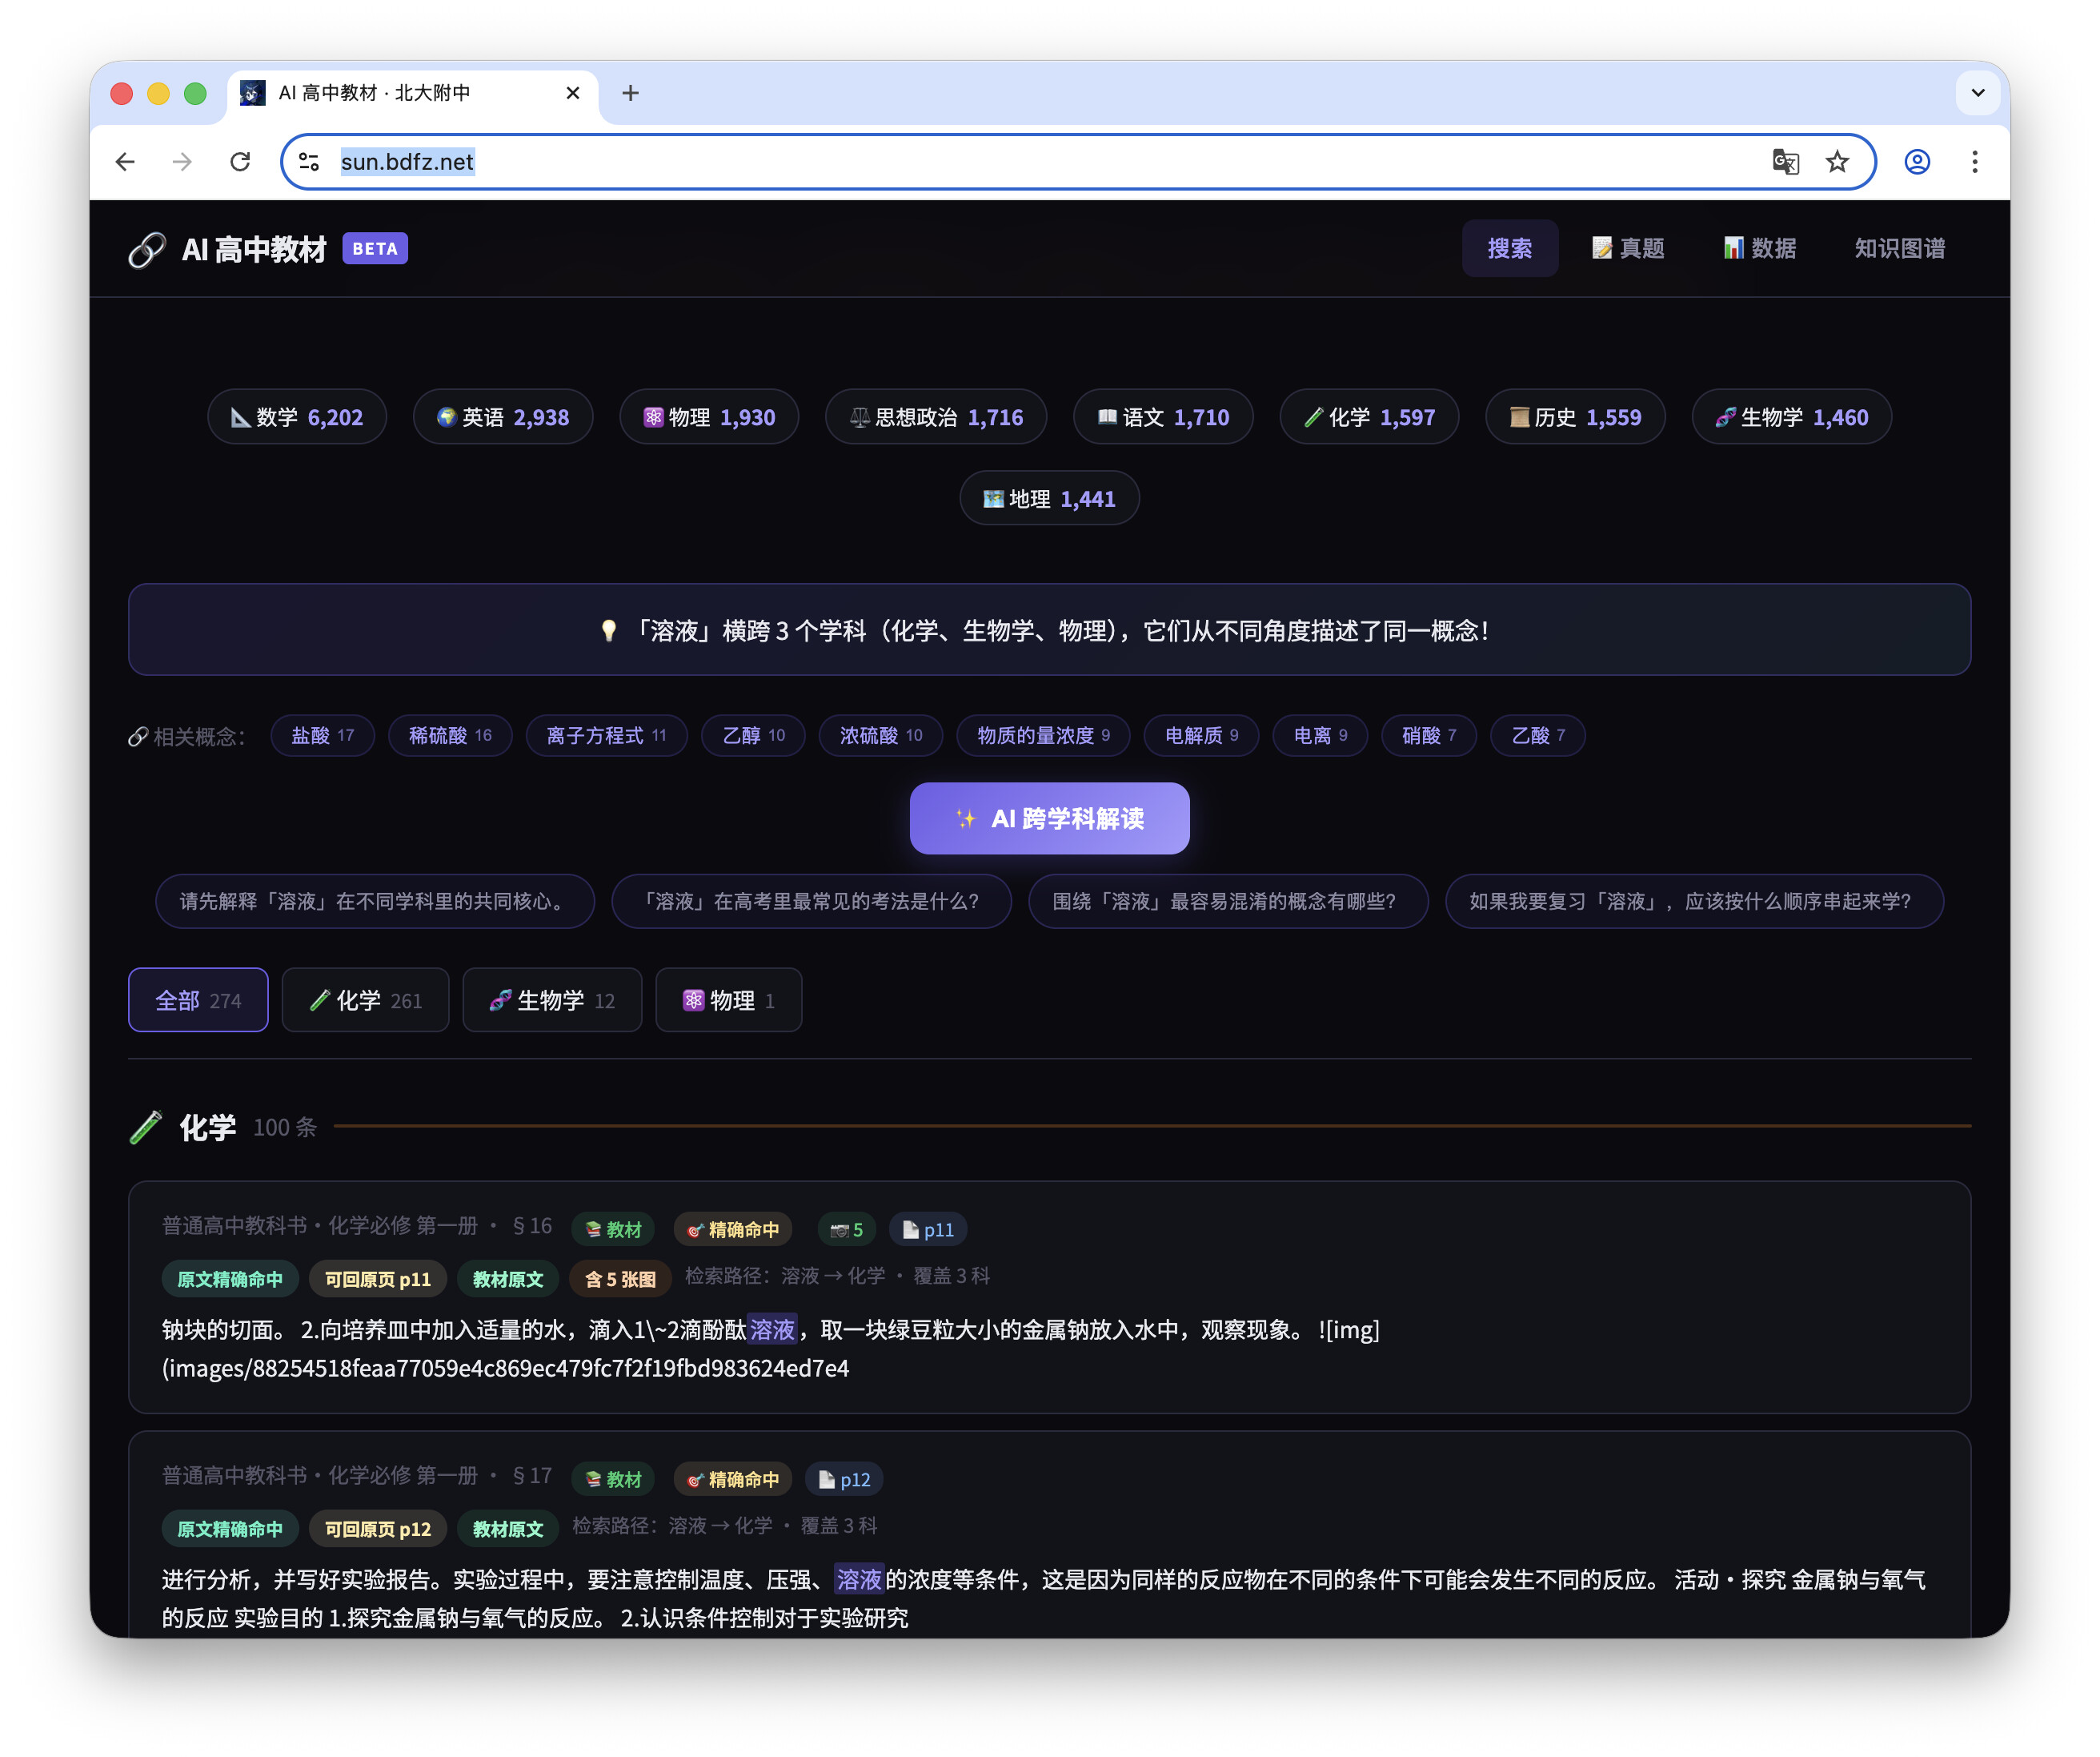The width and height of the screenshot is (2100, 1757).
Task: Switch to the 搜索 tab
Action: tap(1510, 247)
